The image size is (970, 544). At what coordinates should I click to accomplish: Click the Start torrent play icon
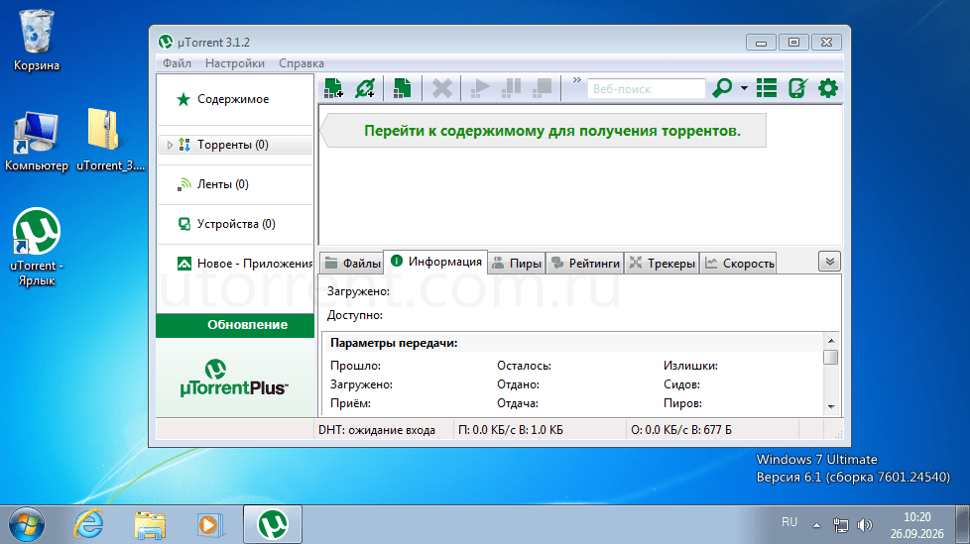click(479, 88)
